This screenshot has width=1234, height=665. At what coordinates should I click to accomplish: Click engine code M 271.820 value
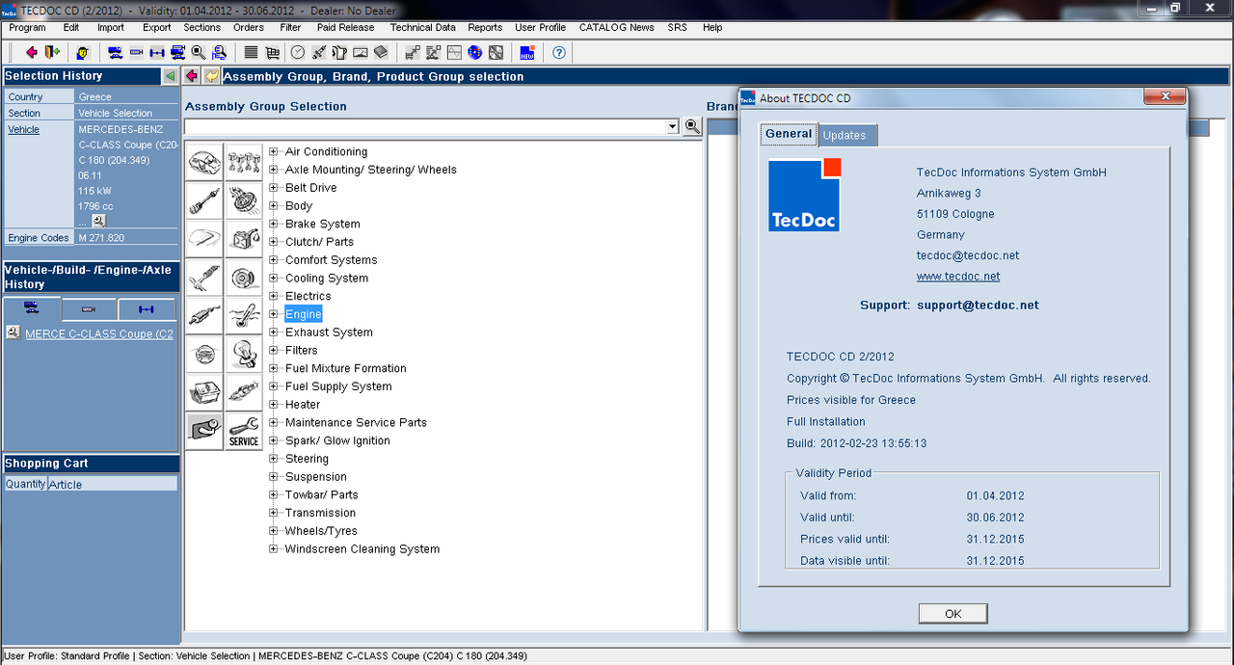point(101,237)
